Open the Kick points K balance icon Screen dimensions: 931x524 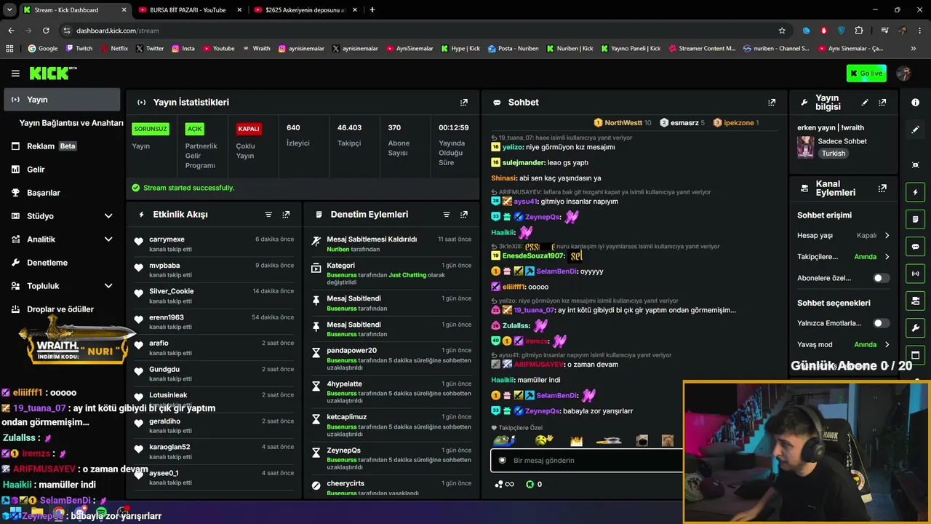[x=530, y=484]
